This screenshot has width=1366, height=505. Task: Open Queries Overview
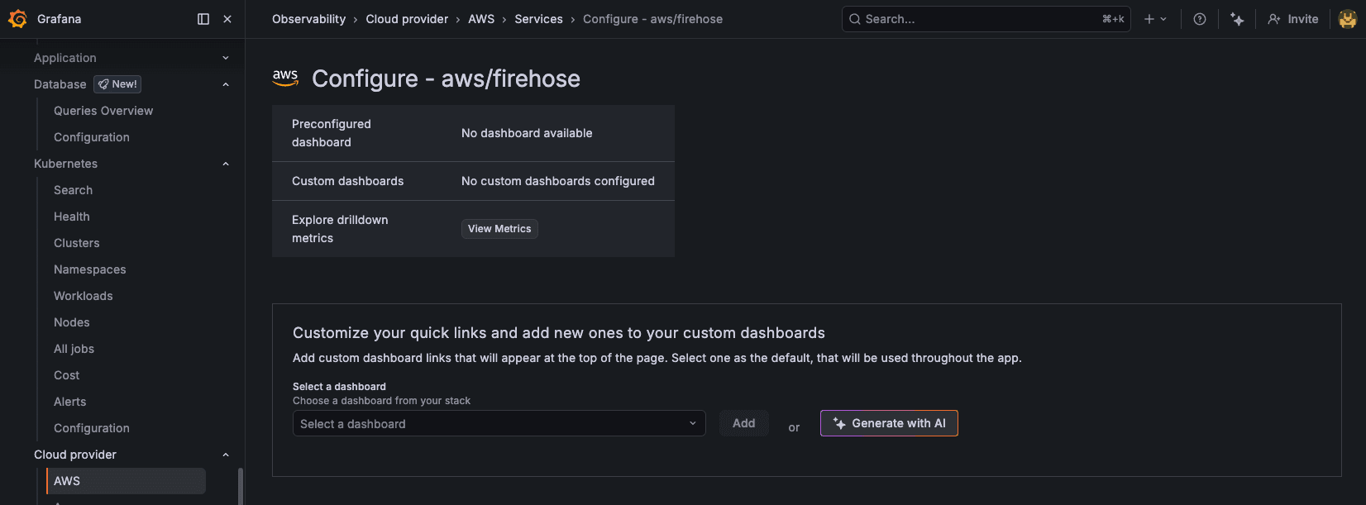[x=103, y=111]
